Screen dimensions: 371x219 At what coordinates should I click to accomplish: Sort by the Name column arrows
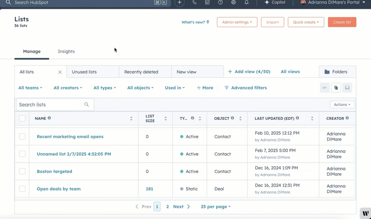pos(131,119)
